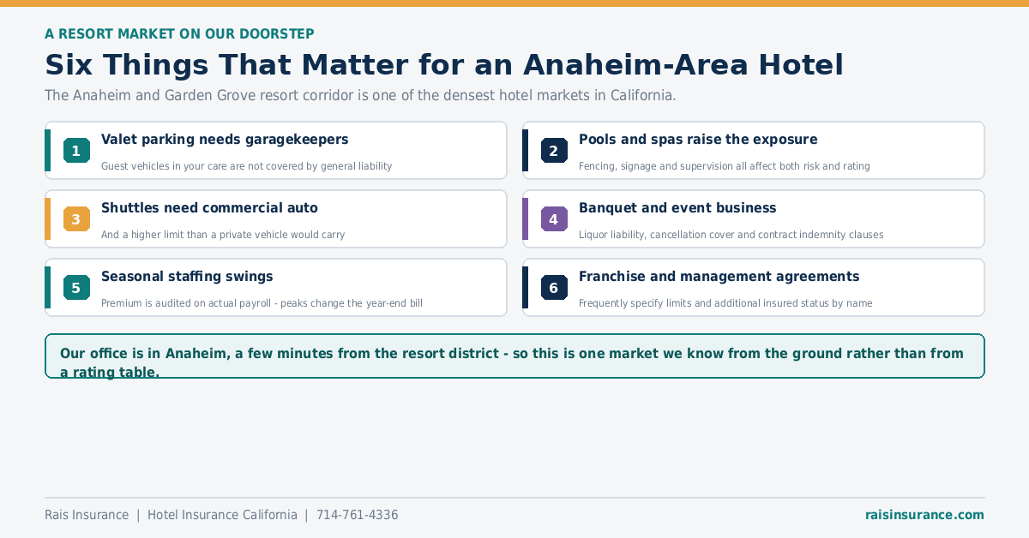1029x538 pixels.
Task: Open the Seasonal staffing swings card
Action: point(276,288)
